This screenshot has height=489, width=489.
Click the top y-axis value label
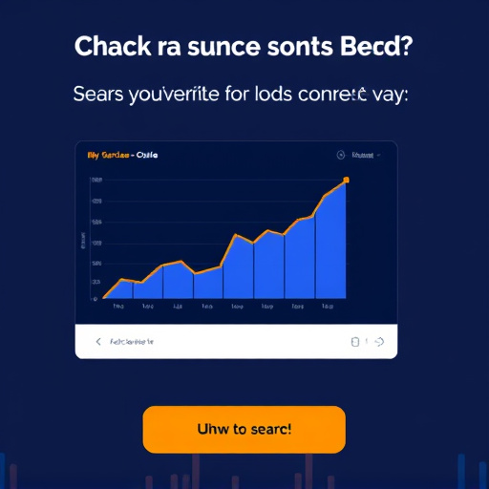click(96, 181)
